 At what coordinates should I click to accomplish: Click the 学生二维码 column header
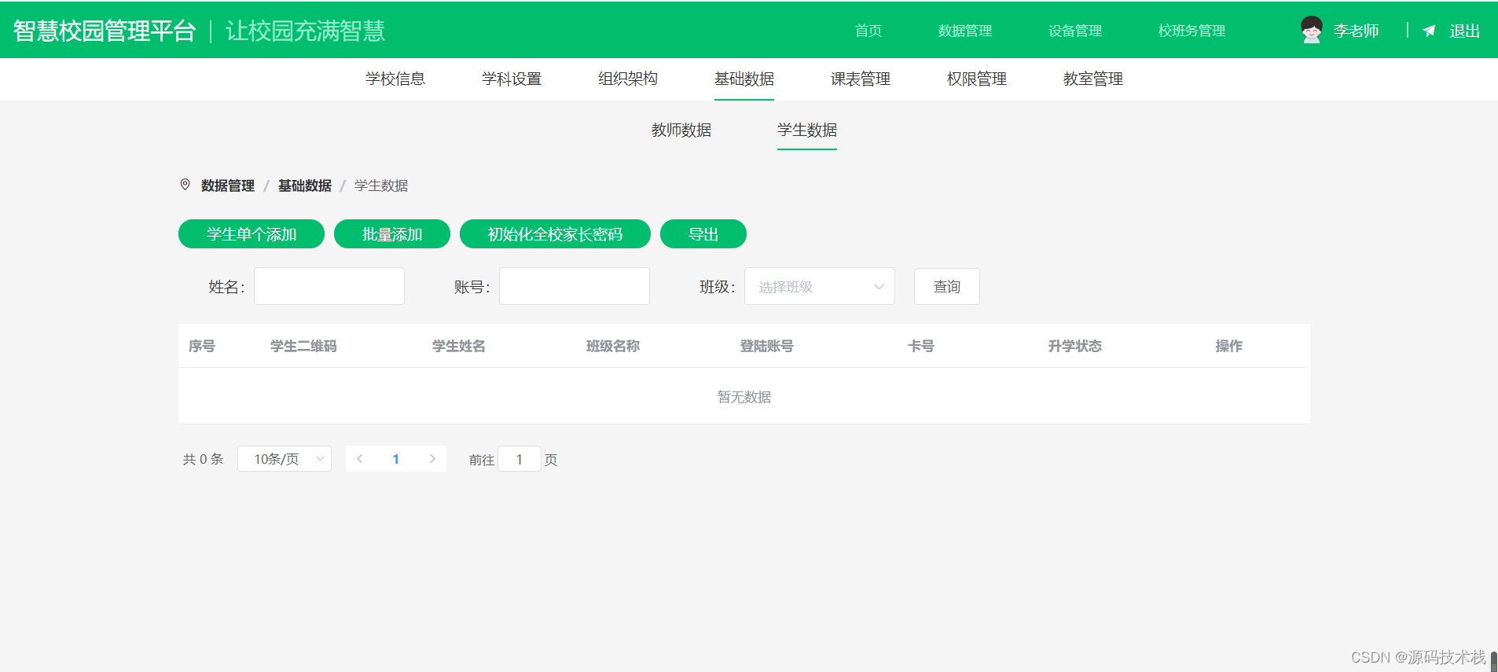[303, 346]
